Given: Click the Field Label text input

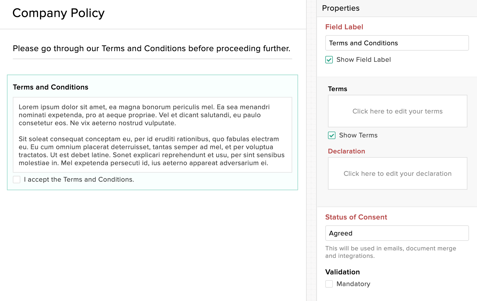Looking at the screenshot, I should pos(397,43).
